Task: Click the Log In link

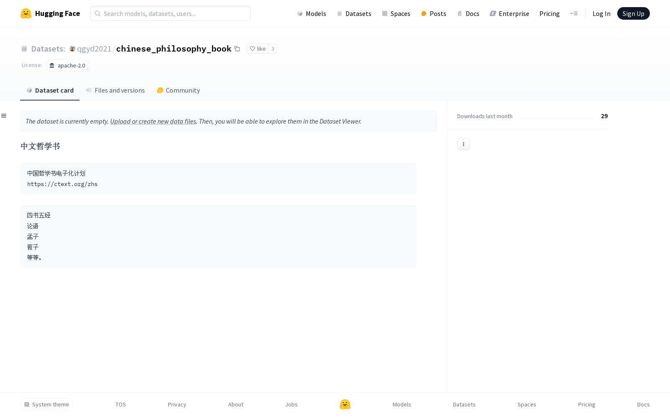Action: click(x=601, y=14)
